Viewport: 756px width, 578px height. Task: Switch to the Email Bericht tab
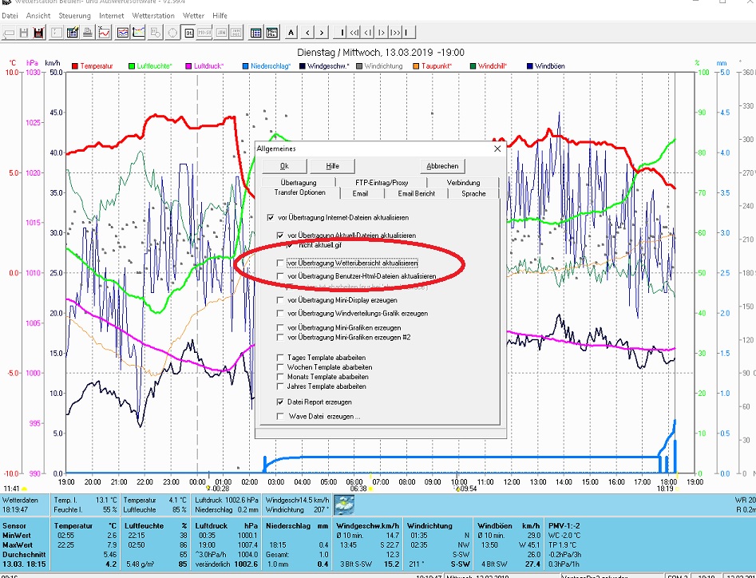(x=416, y=193)
